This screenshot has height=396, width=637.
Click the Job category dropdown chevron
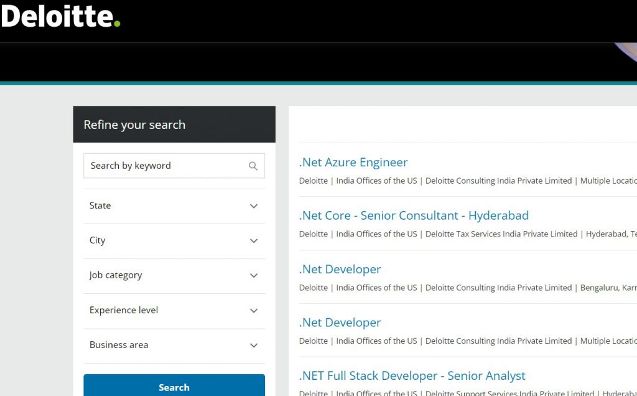point(254,275)
